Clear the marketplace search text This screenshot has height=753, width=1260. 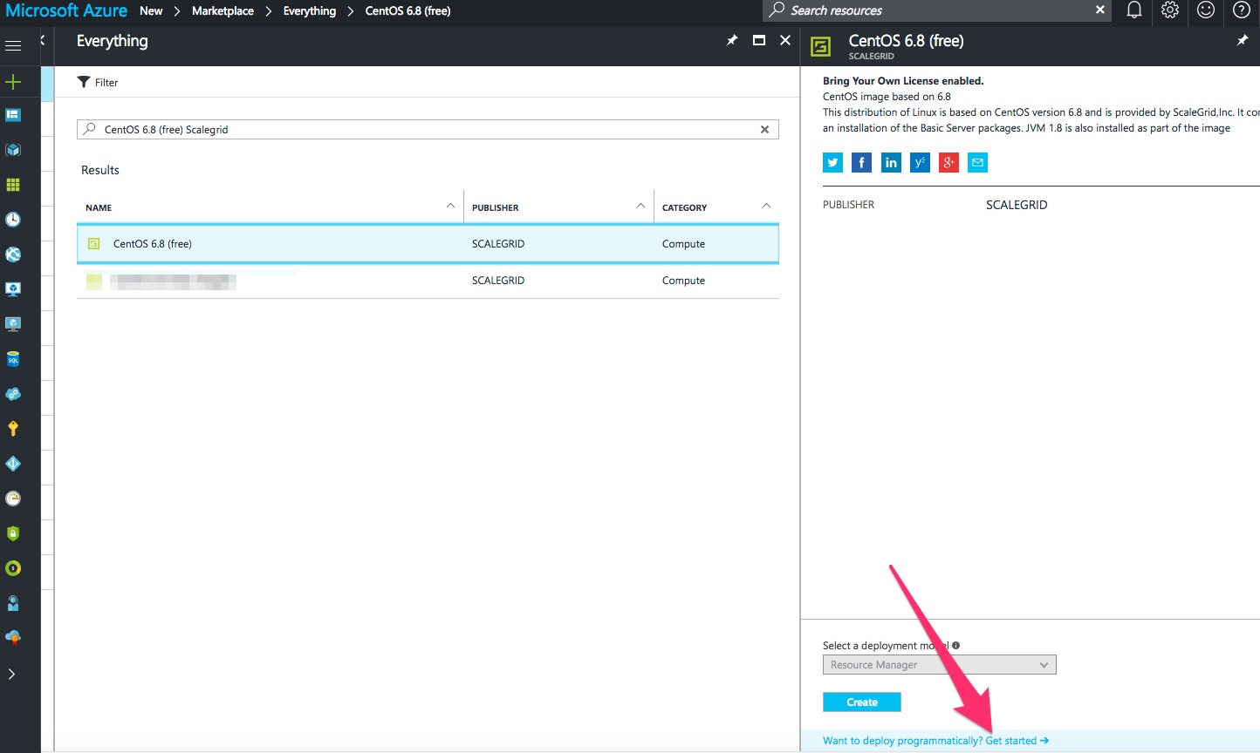pos(764,130)
